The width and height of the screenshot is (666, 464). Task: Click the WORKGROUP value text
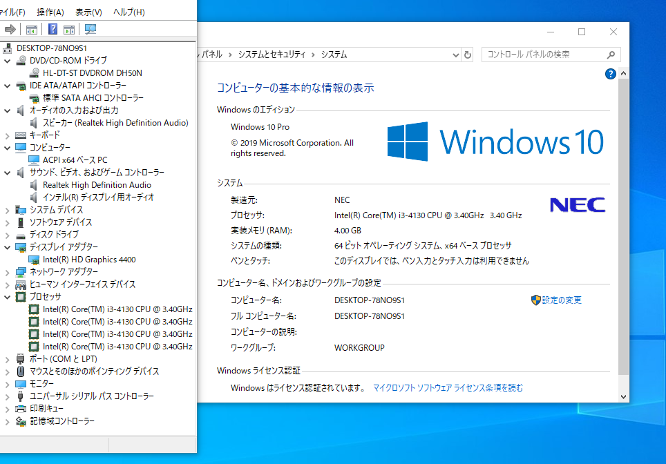[x=359, y=348]
